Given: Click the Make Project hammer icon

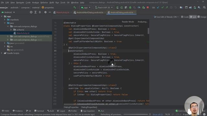Looking at the screenshot, I should coord(75,7).
